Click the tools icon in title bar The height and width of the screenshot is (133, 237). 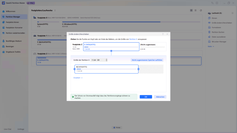pyautogui.click(x=212, y=3)
